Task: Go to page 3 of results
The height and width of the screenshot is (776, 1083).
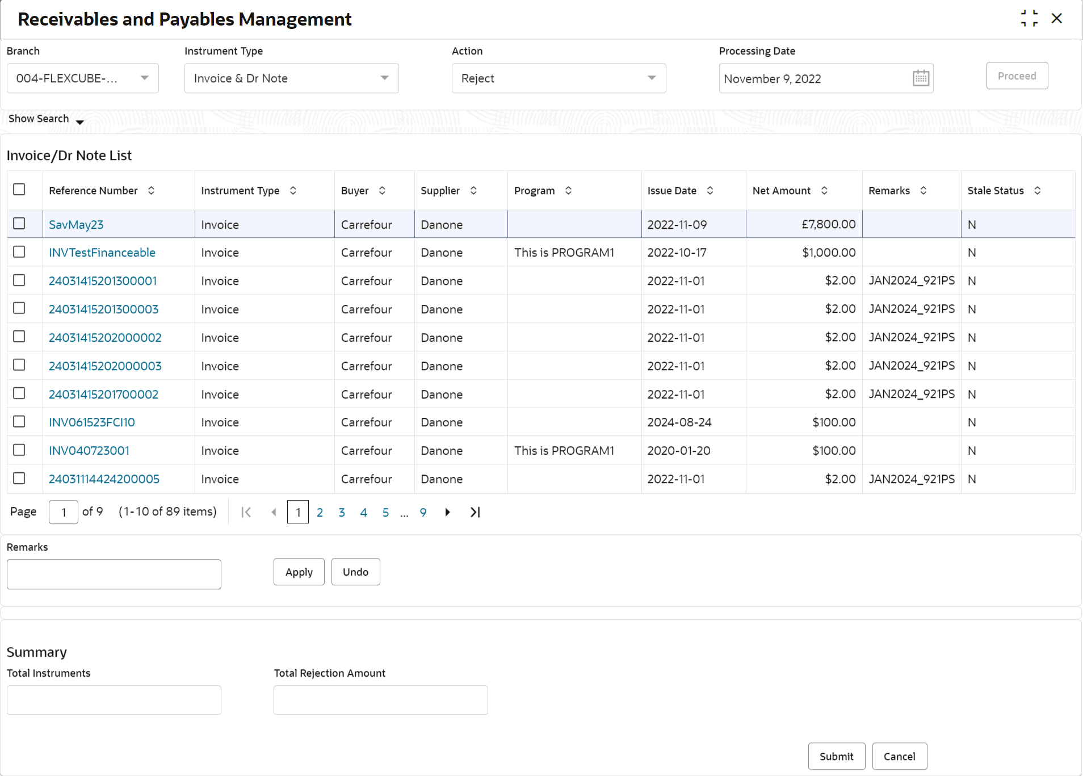Action: [x=342, y=513]
